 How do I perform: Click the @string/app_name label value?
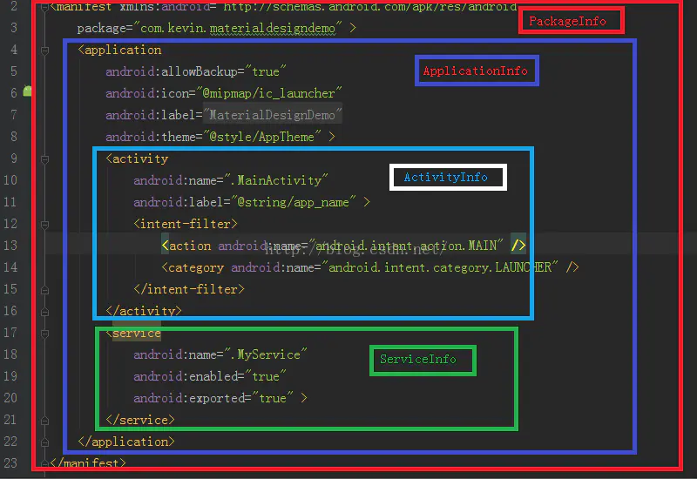pos(293,202)
